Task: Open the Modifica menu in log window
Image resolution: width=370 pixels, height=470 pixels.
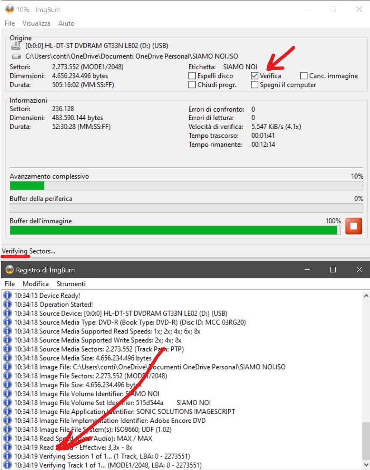Action: 35,284
